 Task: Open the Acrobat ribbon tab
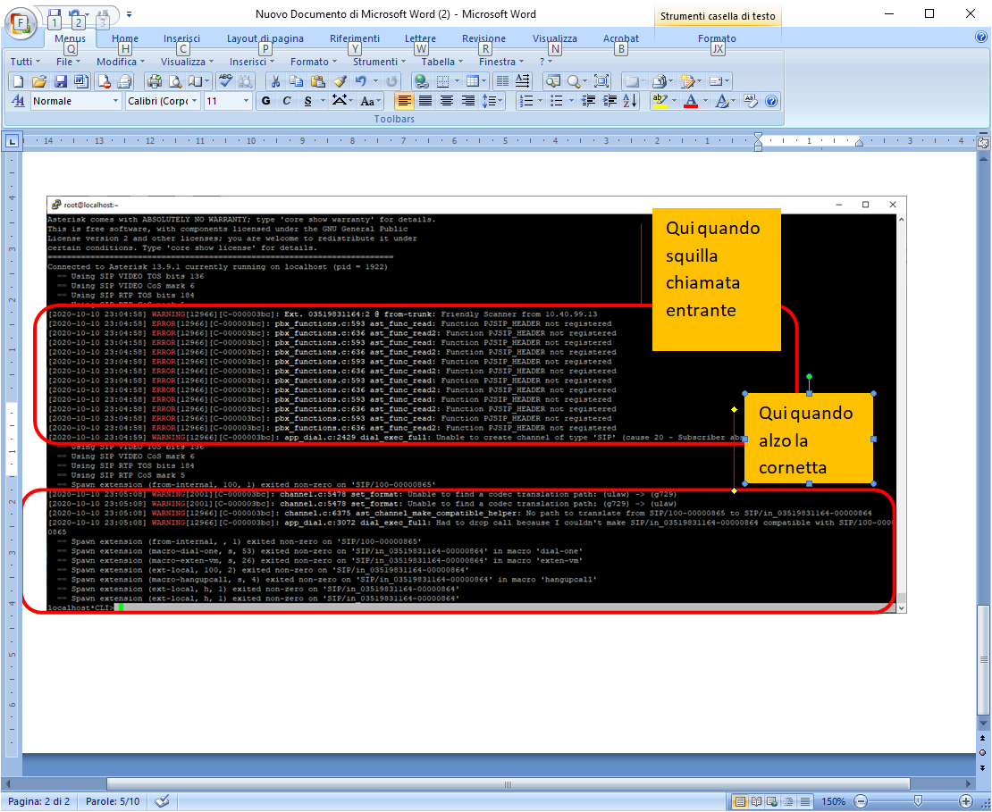620,38
